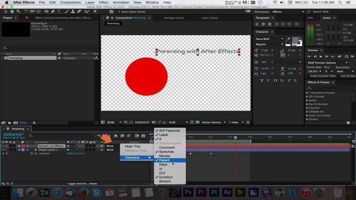This screenshot has height=200, width=356.
Task: Select the Clone Stamp tool
Action: pyautogui.click(x=73, y=11)
